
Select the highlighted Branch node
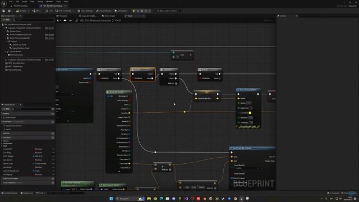pos(142,74)
